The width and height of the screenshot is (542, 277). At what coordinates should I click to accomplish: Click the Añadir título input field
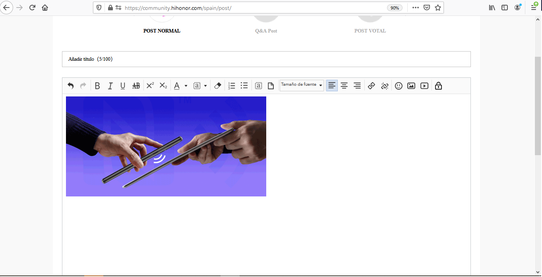[x=266, y=59]
